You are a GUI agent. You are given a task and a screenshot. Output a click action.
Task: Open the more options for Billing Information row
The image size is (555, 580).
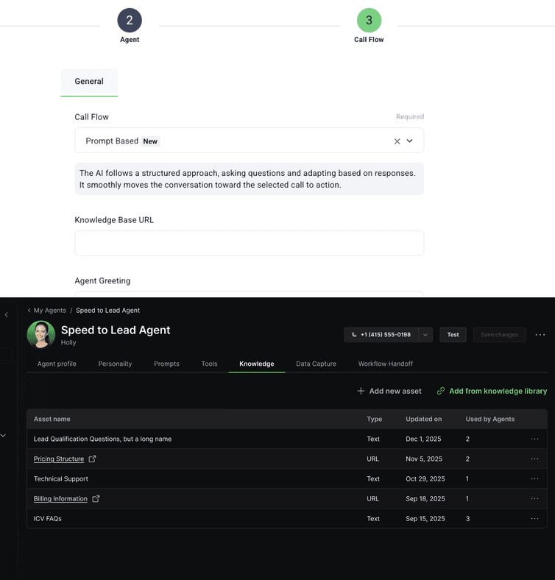[534, 499]
